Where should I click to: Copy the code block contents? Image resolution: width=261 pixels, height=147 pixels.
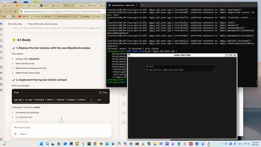(x=103, y=92)
